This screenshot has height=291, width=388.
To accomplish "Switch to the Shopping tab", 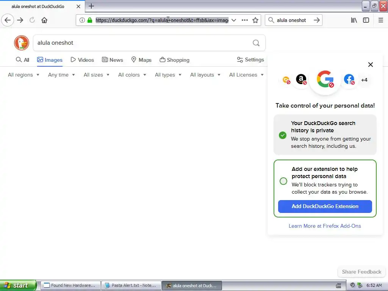I will coord(174,60).
